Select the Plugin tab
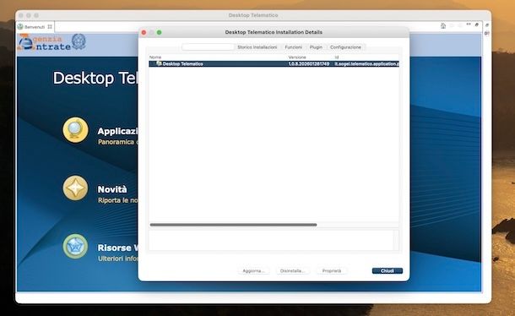This screenshot has width=515, height=316. coord(316,47)
